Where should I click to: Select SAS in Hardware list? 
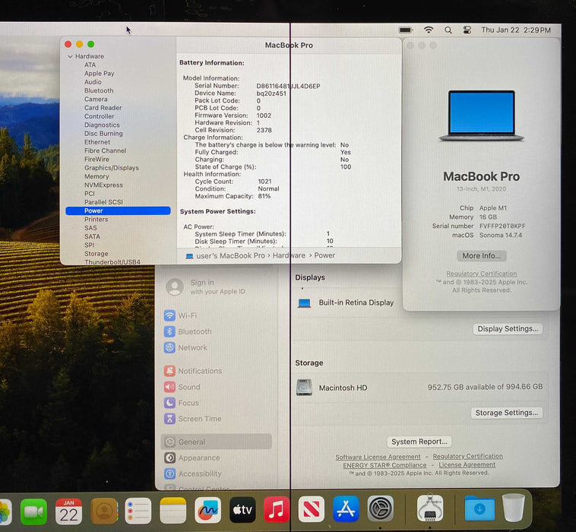pyautogui.click(x=90, y=228)
